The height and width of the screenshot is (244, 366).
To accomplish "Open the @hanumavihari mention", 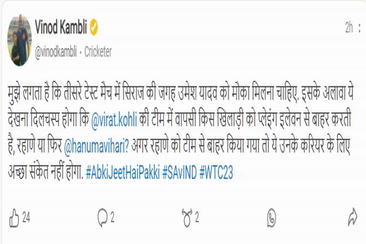I will click(96, 147).
